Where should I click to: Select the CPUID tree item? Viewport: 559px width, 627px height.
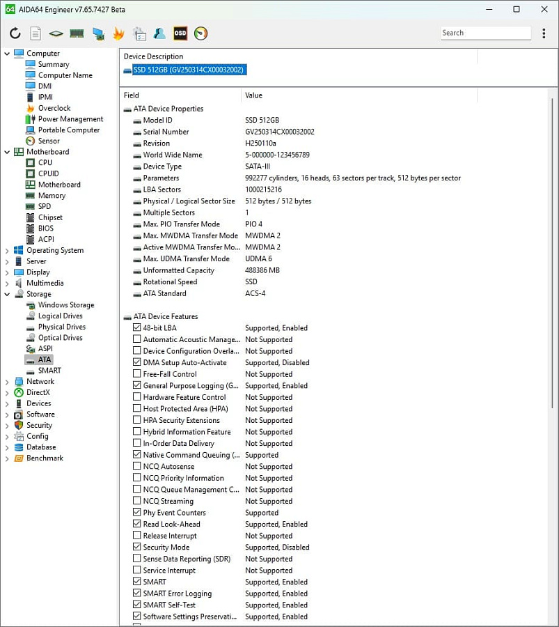tap(48, 173)
